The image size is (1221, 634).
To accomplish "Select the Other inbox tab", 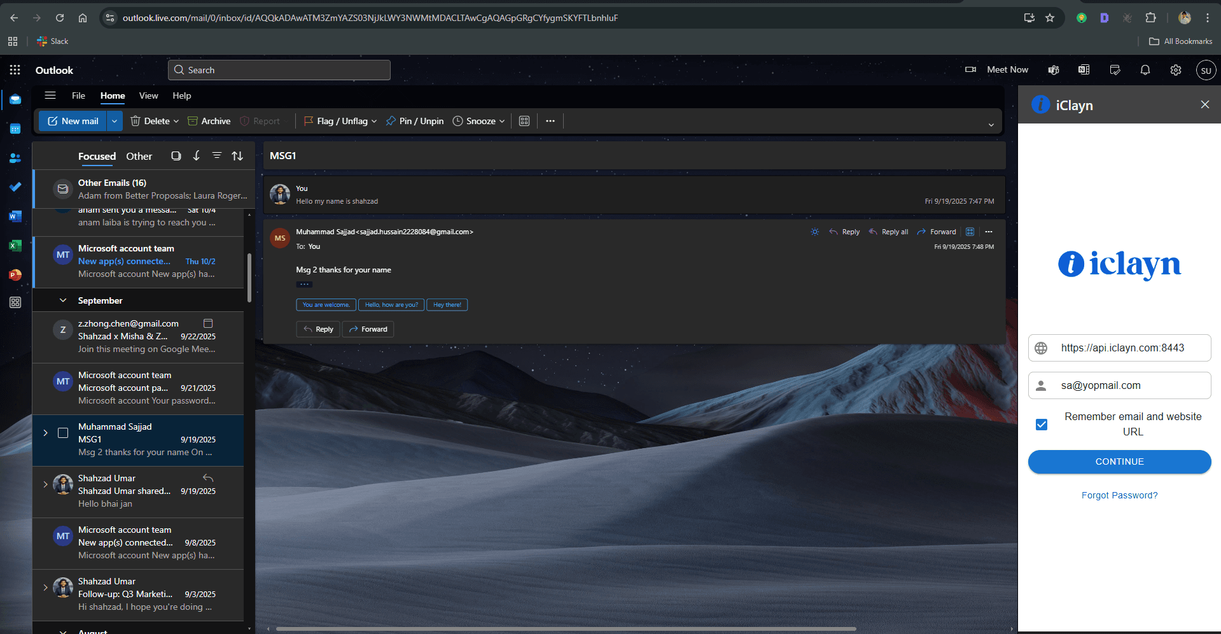I will 139,156.
